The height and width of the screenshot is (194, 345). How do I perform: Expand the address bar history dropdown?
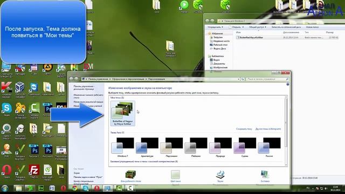(x=238, y=79)
